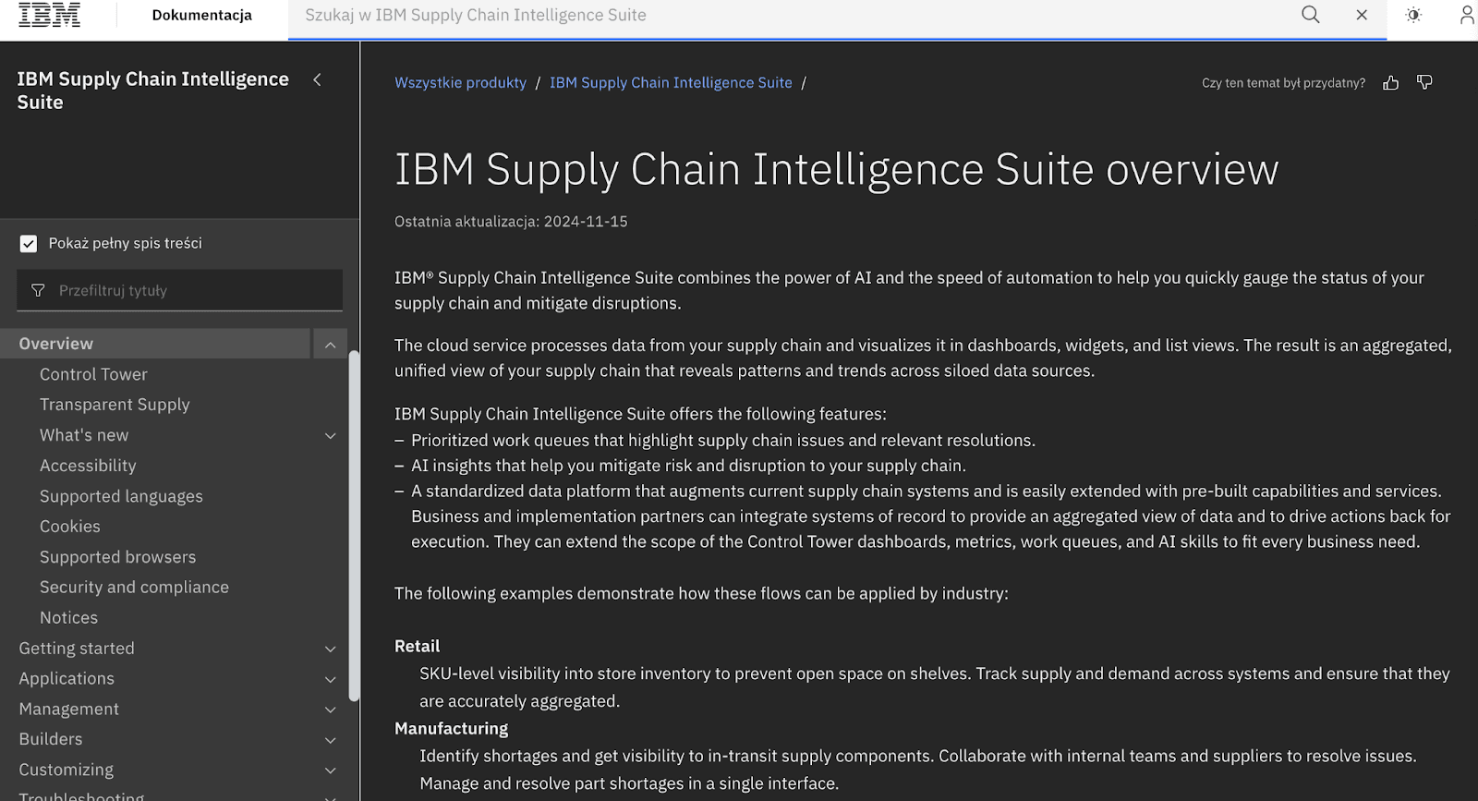The height and width of the screenshot is (801, 1478).
Task: Open Supported languages topic
Action: 121,496
